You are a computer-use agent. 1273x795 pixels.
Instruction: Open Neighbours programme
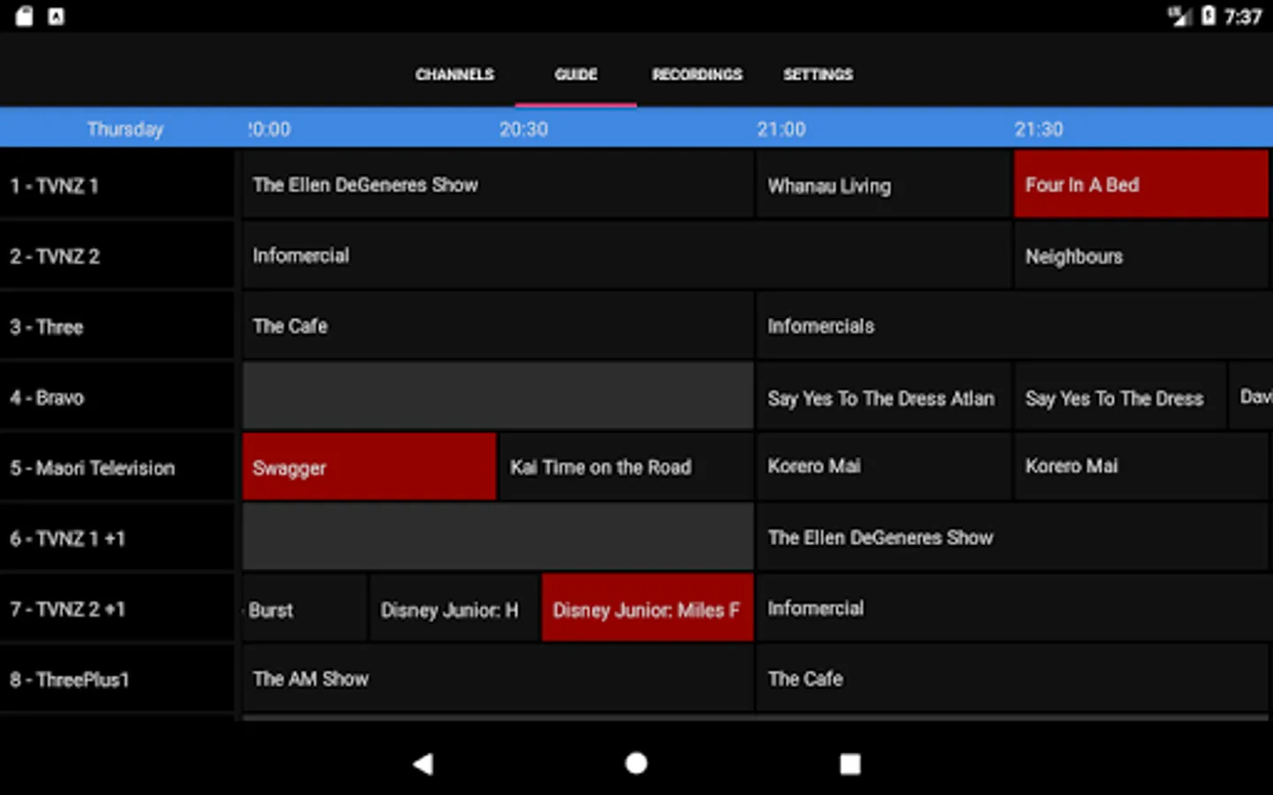[1141, 255]
